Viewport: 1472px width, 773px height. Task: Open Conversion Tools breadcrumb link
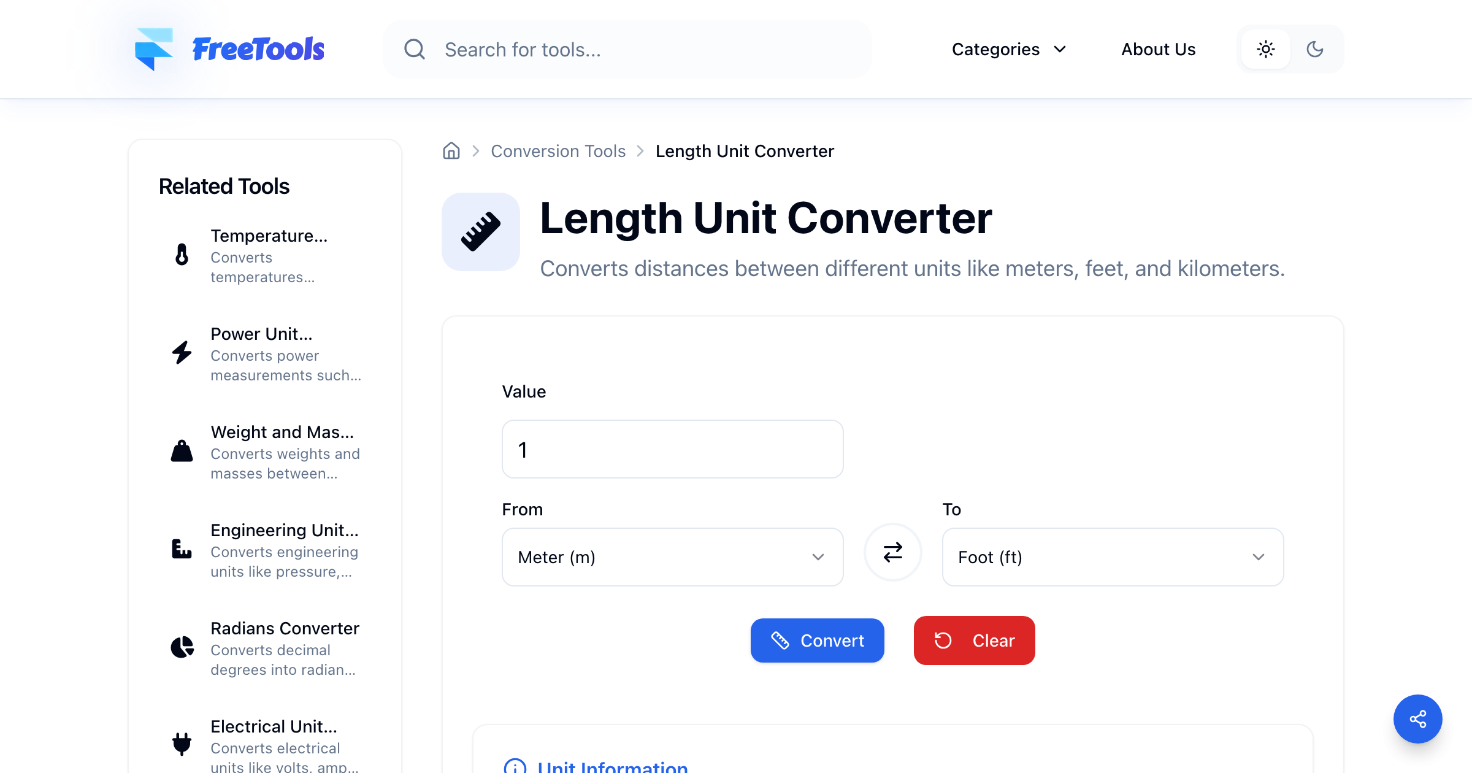pos(558,151)
